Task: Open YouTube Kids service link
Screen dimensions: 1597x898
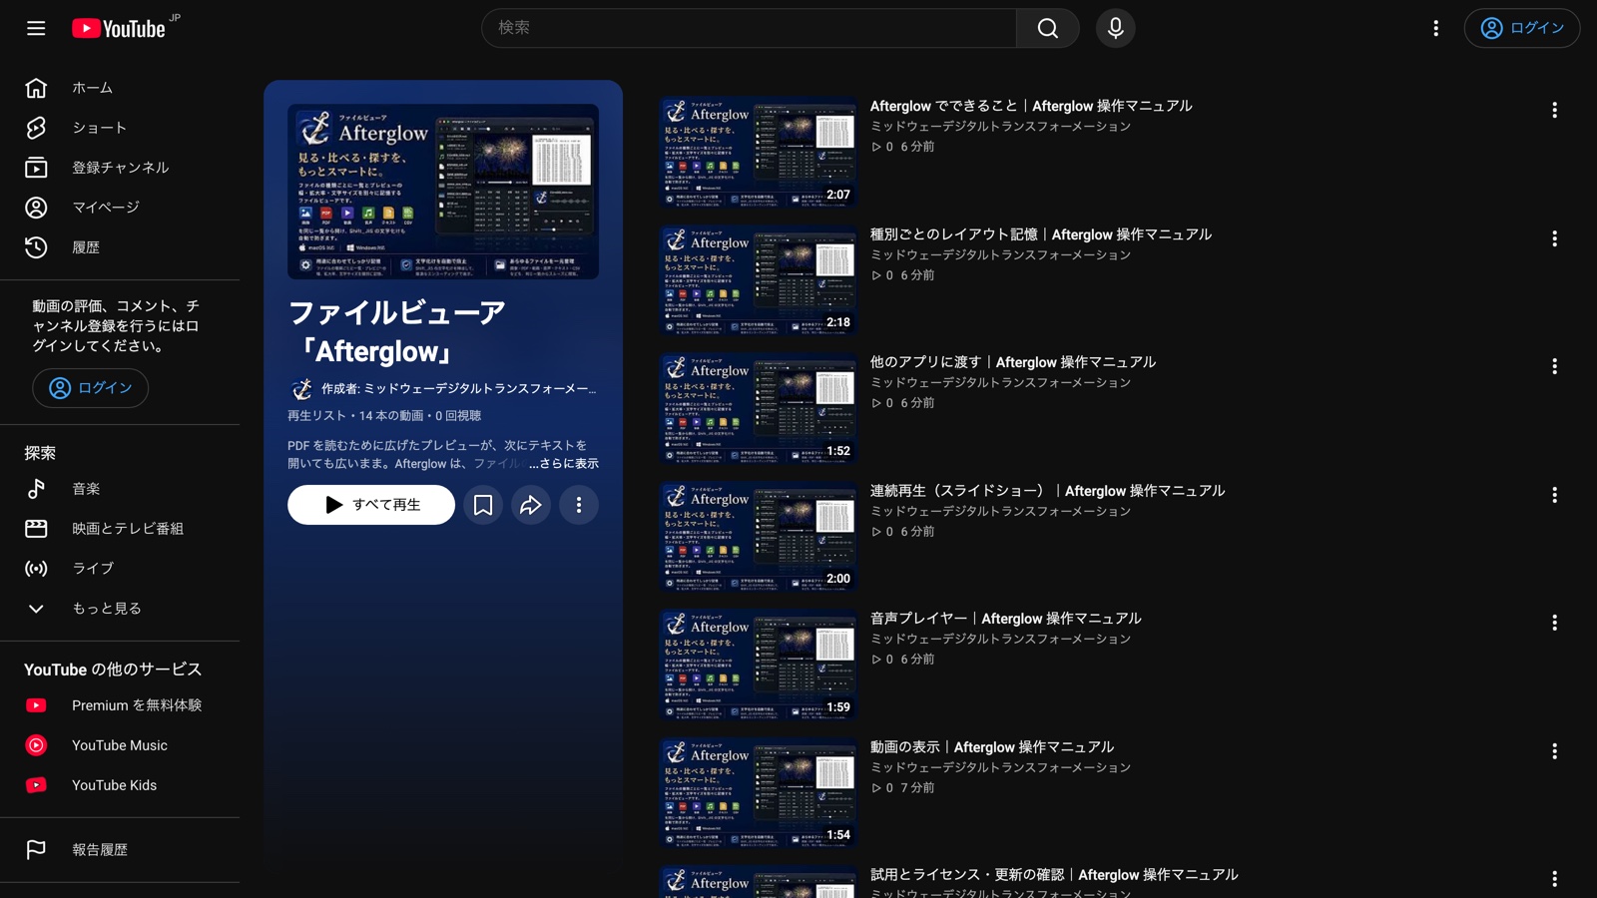Action: (x=120, y=785)
